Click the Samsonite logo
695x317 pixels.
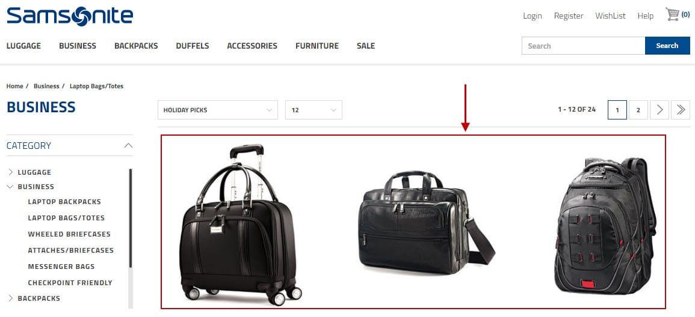tap(70, 16)
